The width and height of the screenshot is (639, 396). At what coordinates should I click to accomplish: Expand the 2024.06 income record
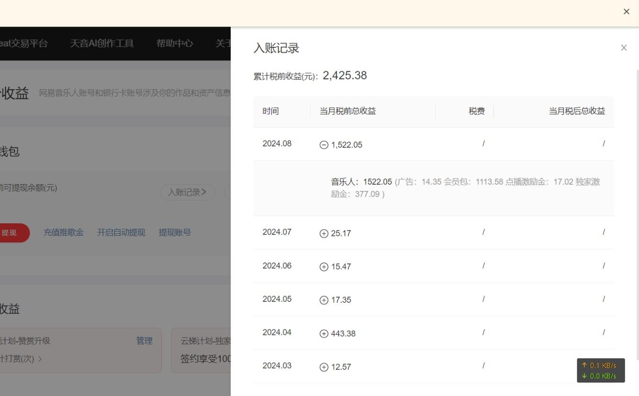(323, 267)
